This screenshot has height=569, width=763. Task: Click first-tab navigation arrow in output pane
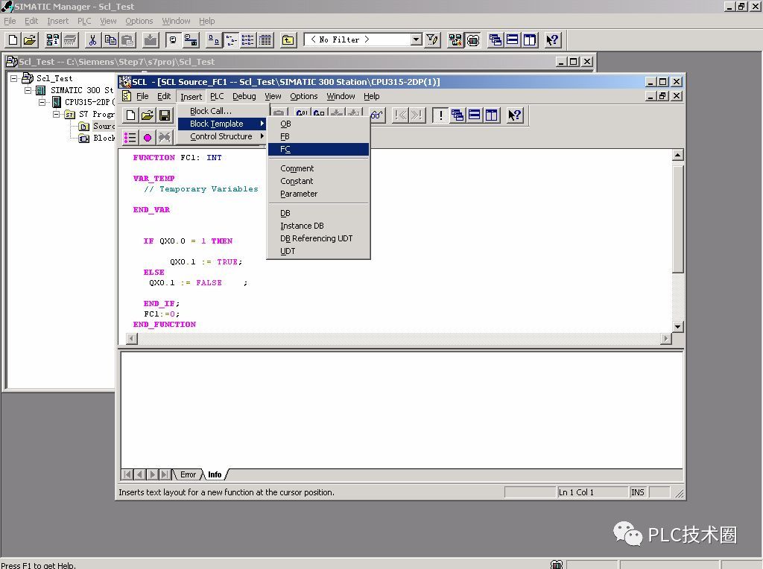[127, 474]
